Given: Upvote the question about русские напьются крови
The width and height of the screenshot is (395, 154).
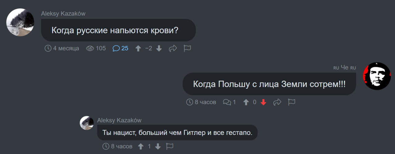Looking at the screenshot, I should [x=139, y=48].
